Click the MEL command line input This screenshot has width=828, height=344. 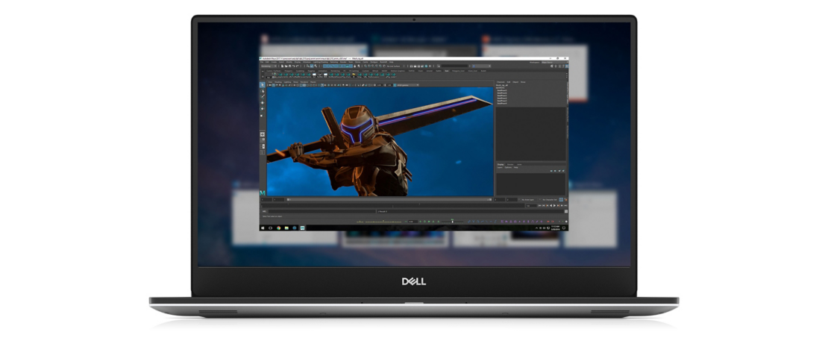coord(322,211)
